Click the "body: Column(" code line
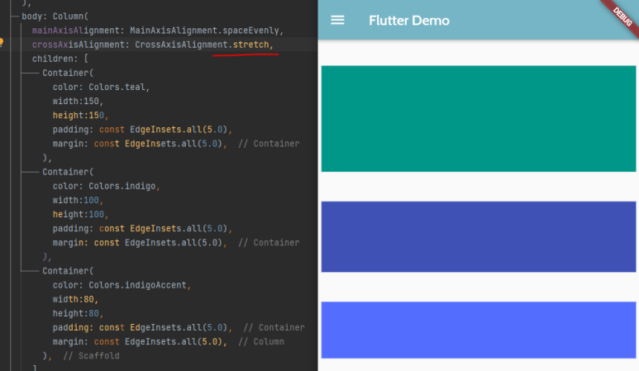 click(55, 17)
